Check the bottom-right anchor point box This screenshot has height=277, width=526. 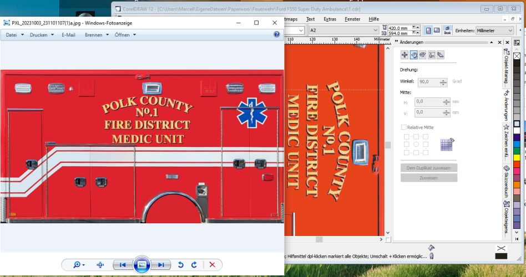[x=426, y=152]
